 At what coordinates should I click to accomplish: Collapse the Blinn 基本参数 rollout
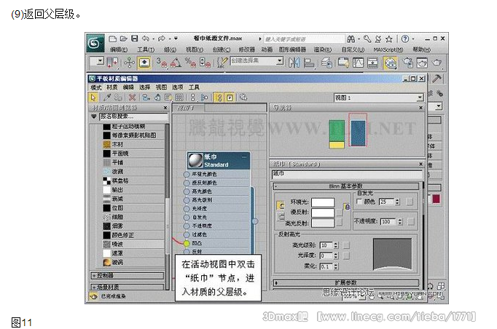pos(345,186)
